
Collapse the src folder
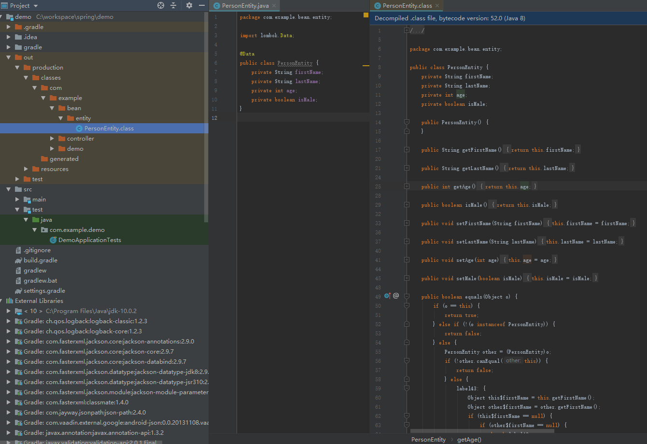coord(9,189)
